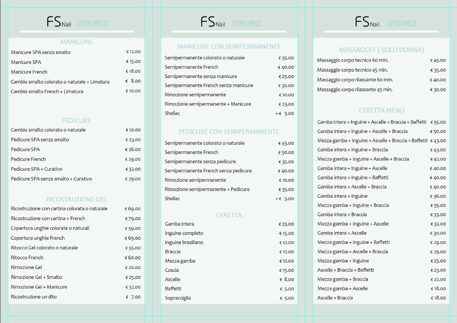
Task: Click 'Ritocco Gel colorato o naturale' row
Action: (x=44, y=248)
